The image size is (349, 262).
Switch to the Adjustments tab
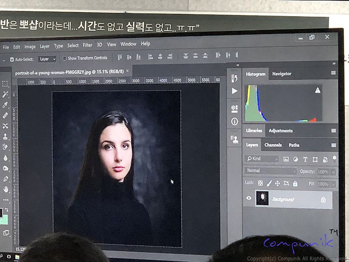(x=281, y=131)
